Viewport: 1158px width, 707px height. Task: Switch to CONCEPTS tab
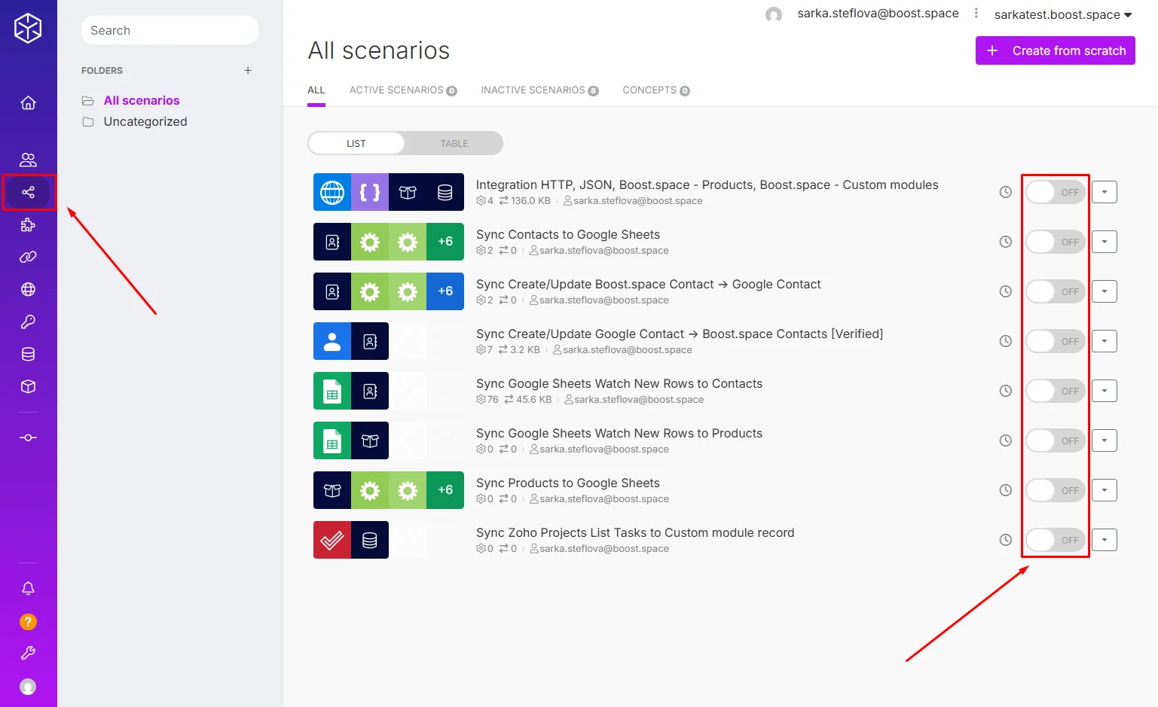pos(656,90)
